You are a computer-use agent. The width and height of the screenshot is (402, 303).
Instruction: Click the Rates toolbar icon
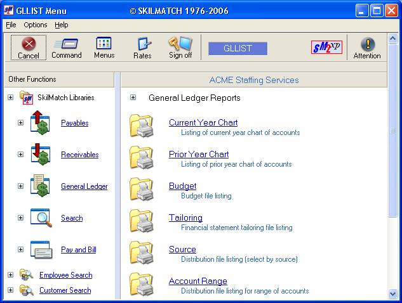144,44
